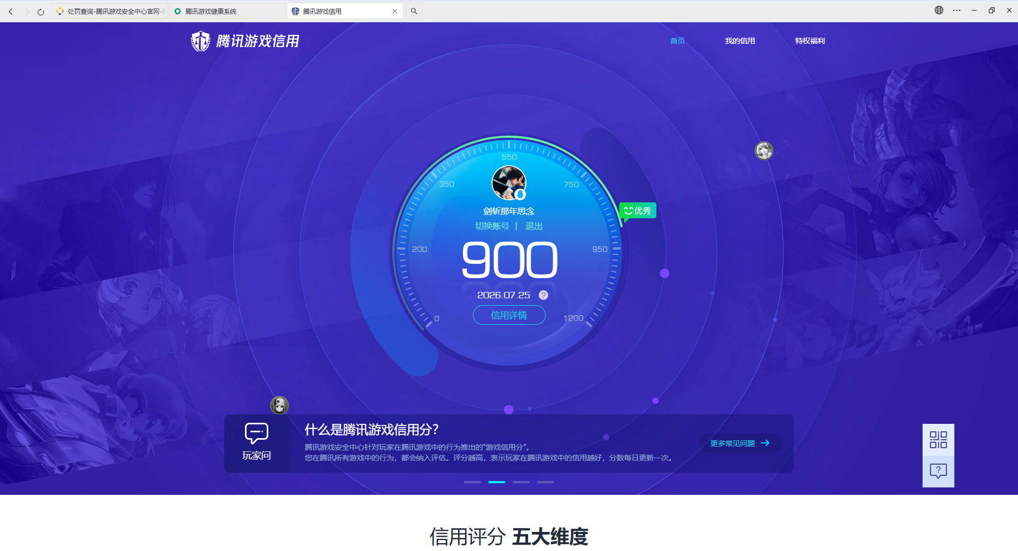Click the user avatar in the gauge
The image size is (1018, 551).
(x=509, y=183)
